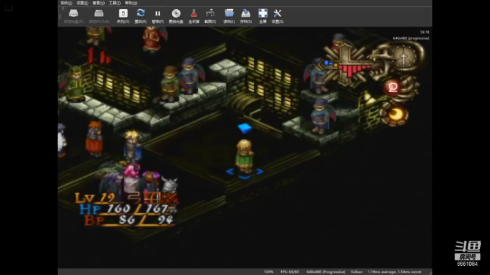Restart the game with the 重启 icon
The width and height of the screenshot is (490, 275).
(x=141, y=16)
